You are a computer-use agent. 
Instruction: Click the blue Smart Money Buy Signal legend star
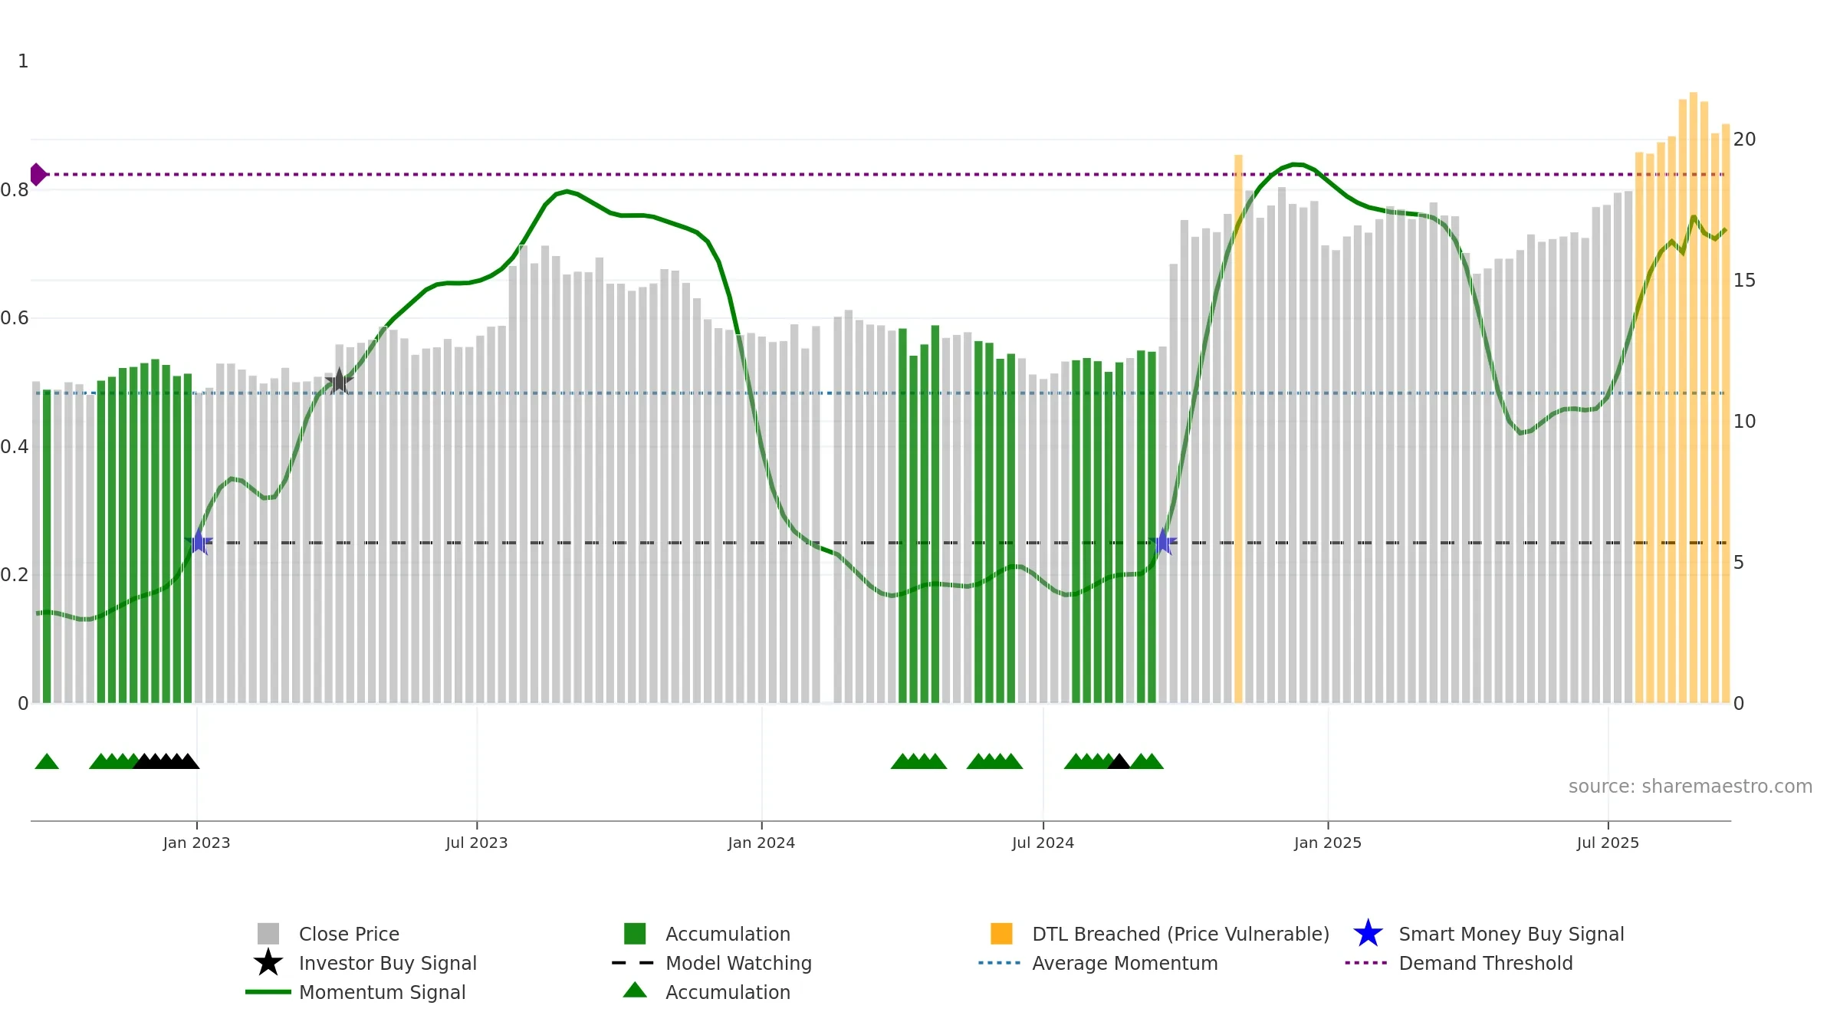(1368, 934)
